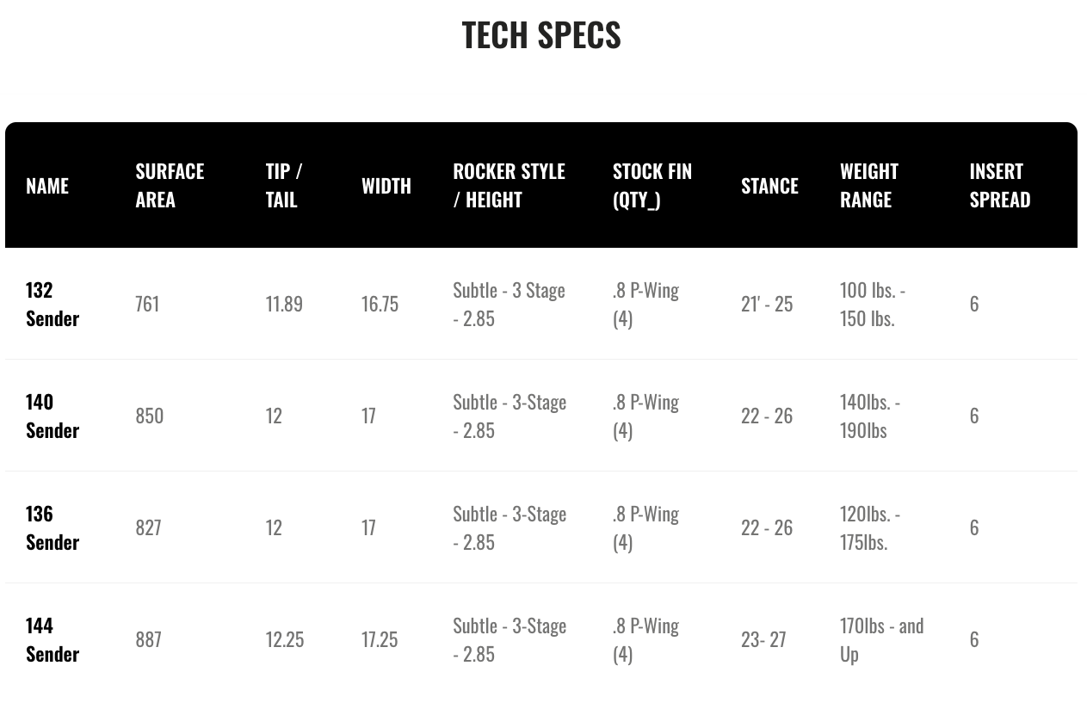
Task: Click the 23- 27 stance value
Action: tap(763, 639)
